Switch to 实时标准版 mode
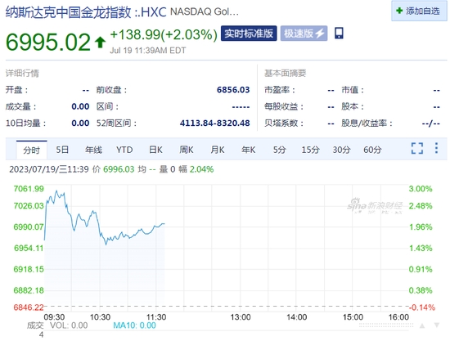The width and height of the screenshot is (450, 341). (x=249, y=34)
